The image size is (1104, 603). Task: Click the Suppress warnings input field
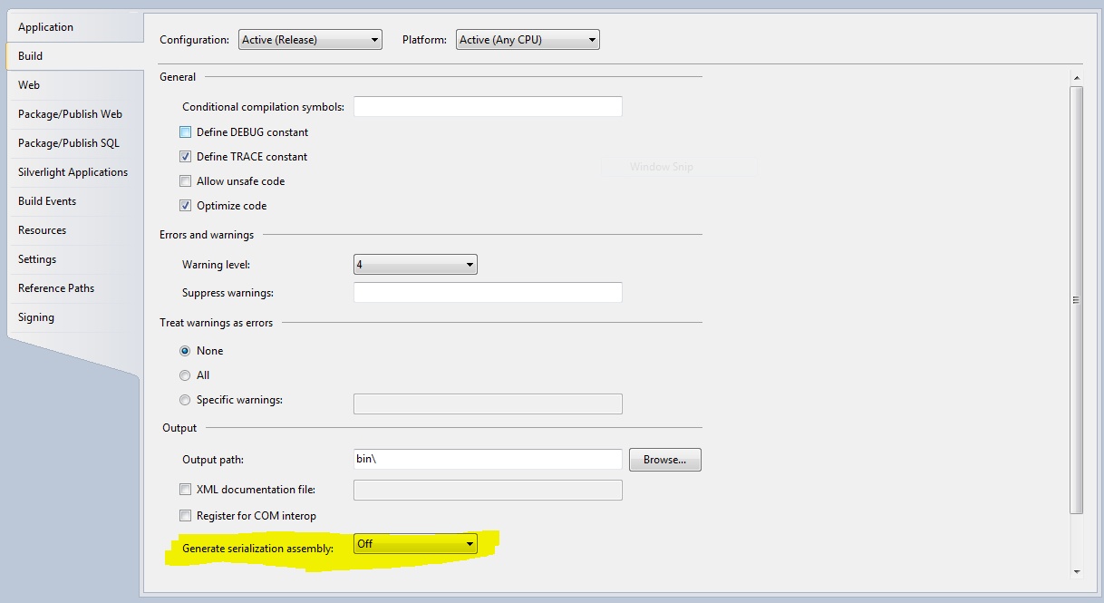[x=488, y=293]
